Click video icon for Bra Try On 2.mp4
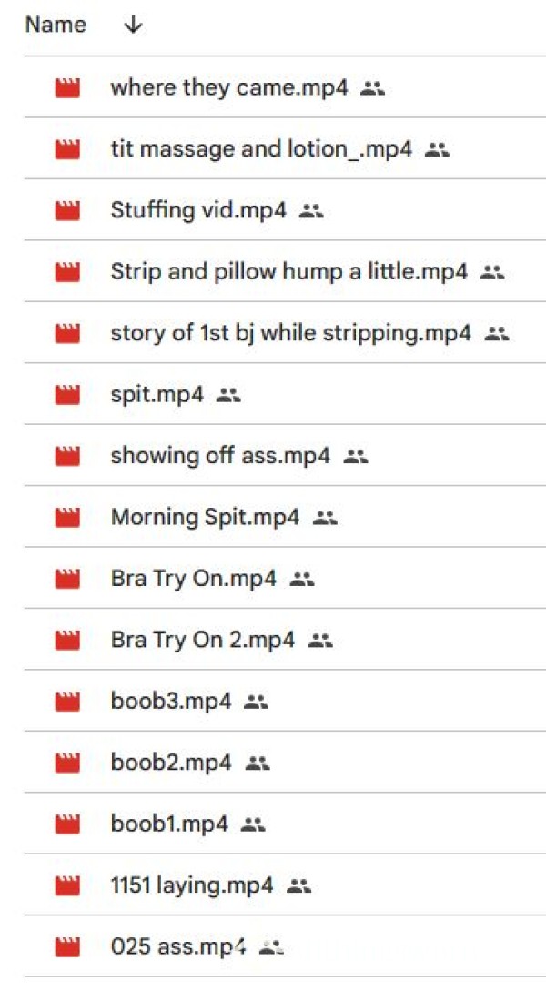The height and width of the screenshot is (991, 546). [x=67, y=641]
